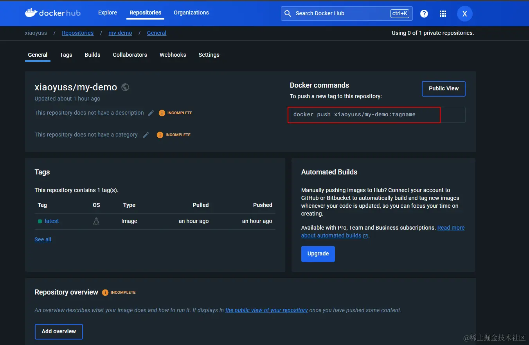Click 'Updated about 1 hour ago' text
The image size is (529, 345).
point(67,99)
